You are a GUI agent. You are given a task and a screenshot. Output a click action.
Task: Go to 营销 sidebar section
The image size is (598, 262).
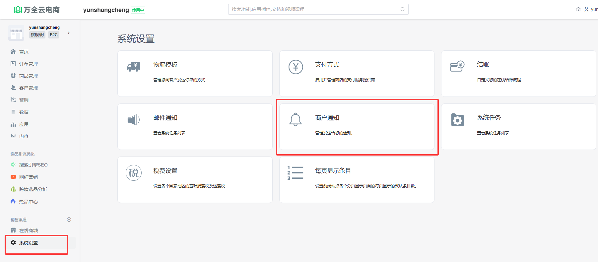[24, 100]
